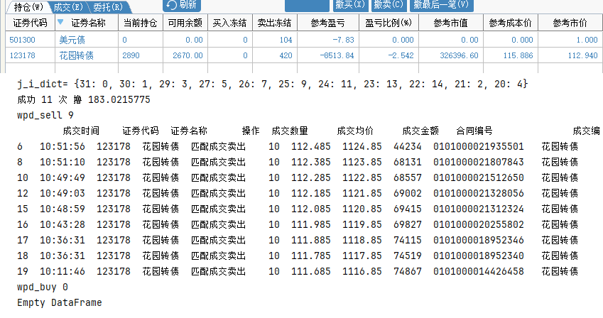Click the 成交均价 column label in output
603x318 pixels.
tap(355, 131)
